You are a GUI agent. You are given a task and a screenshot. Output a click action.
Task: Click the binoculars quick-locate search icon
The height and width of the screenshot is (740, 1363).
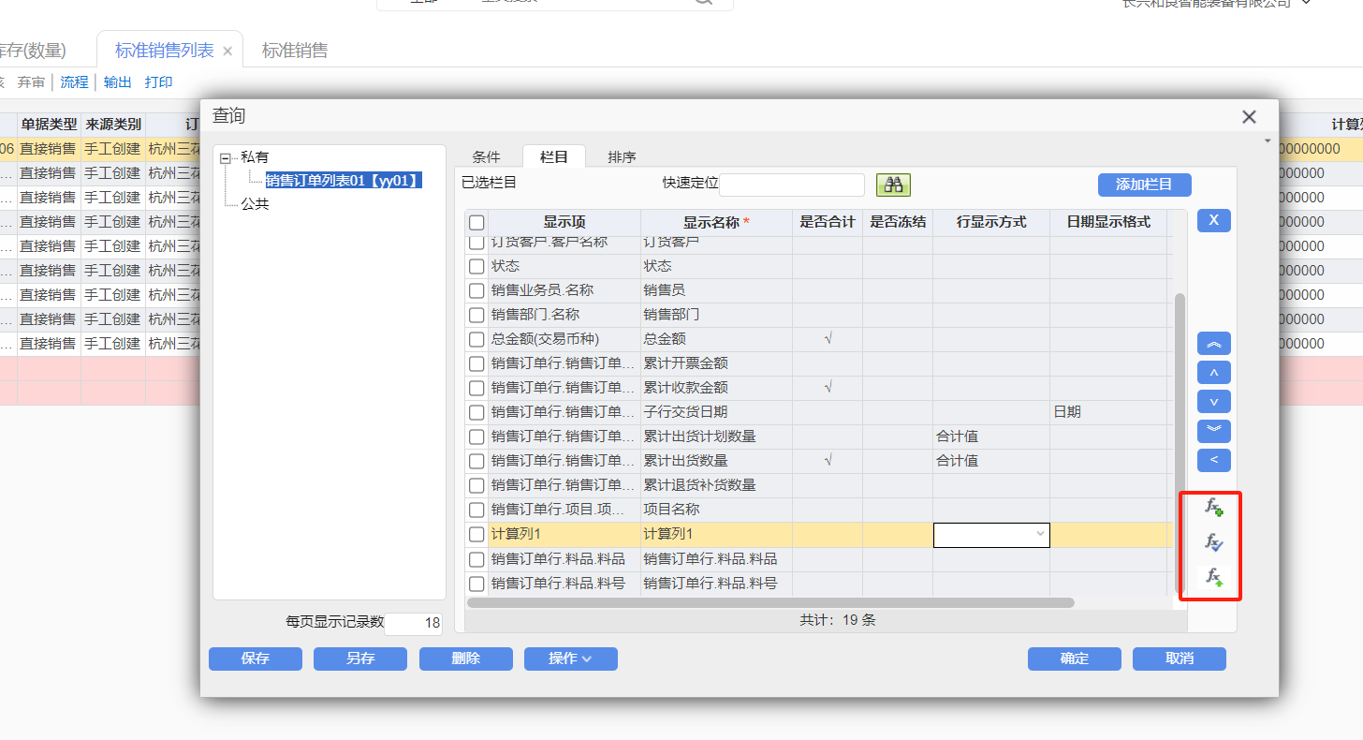(893, 185)
